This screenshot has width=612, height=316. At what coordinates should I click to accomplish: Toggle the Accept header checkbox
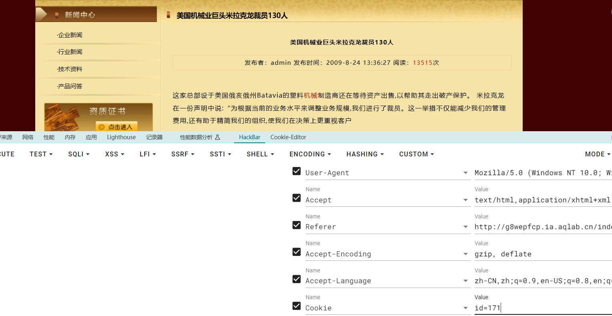(x=296, y=198)
